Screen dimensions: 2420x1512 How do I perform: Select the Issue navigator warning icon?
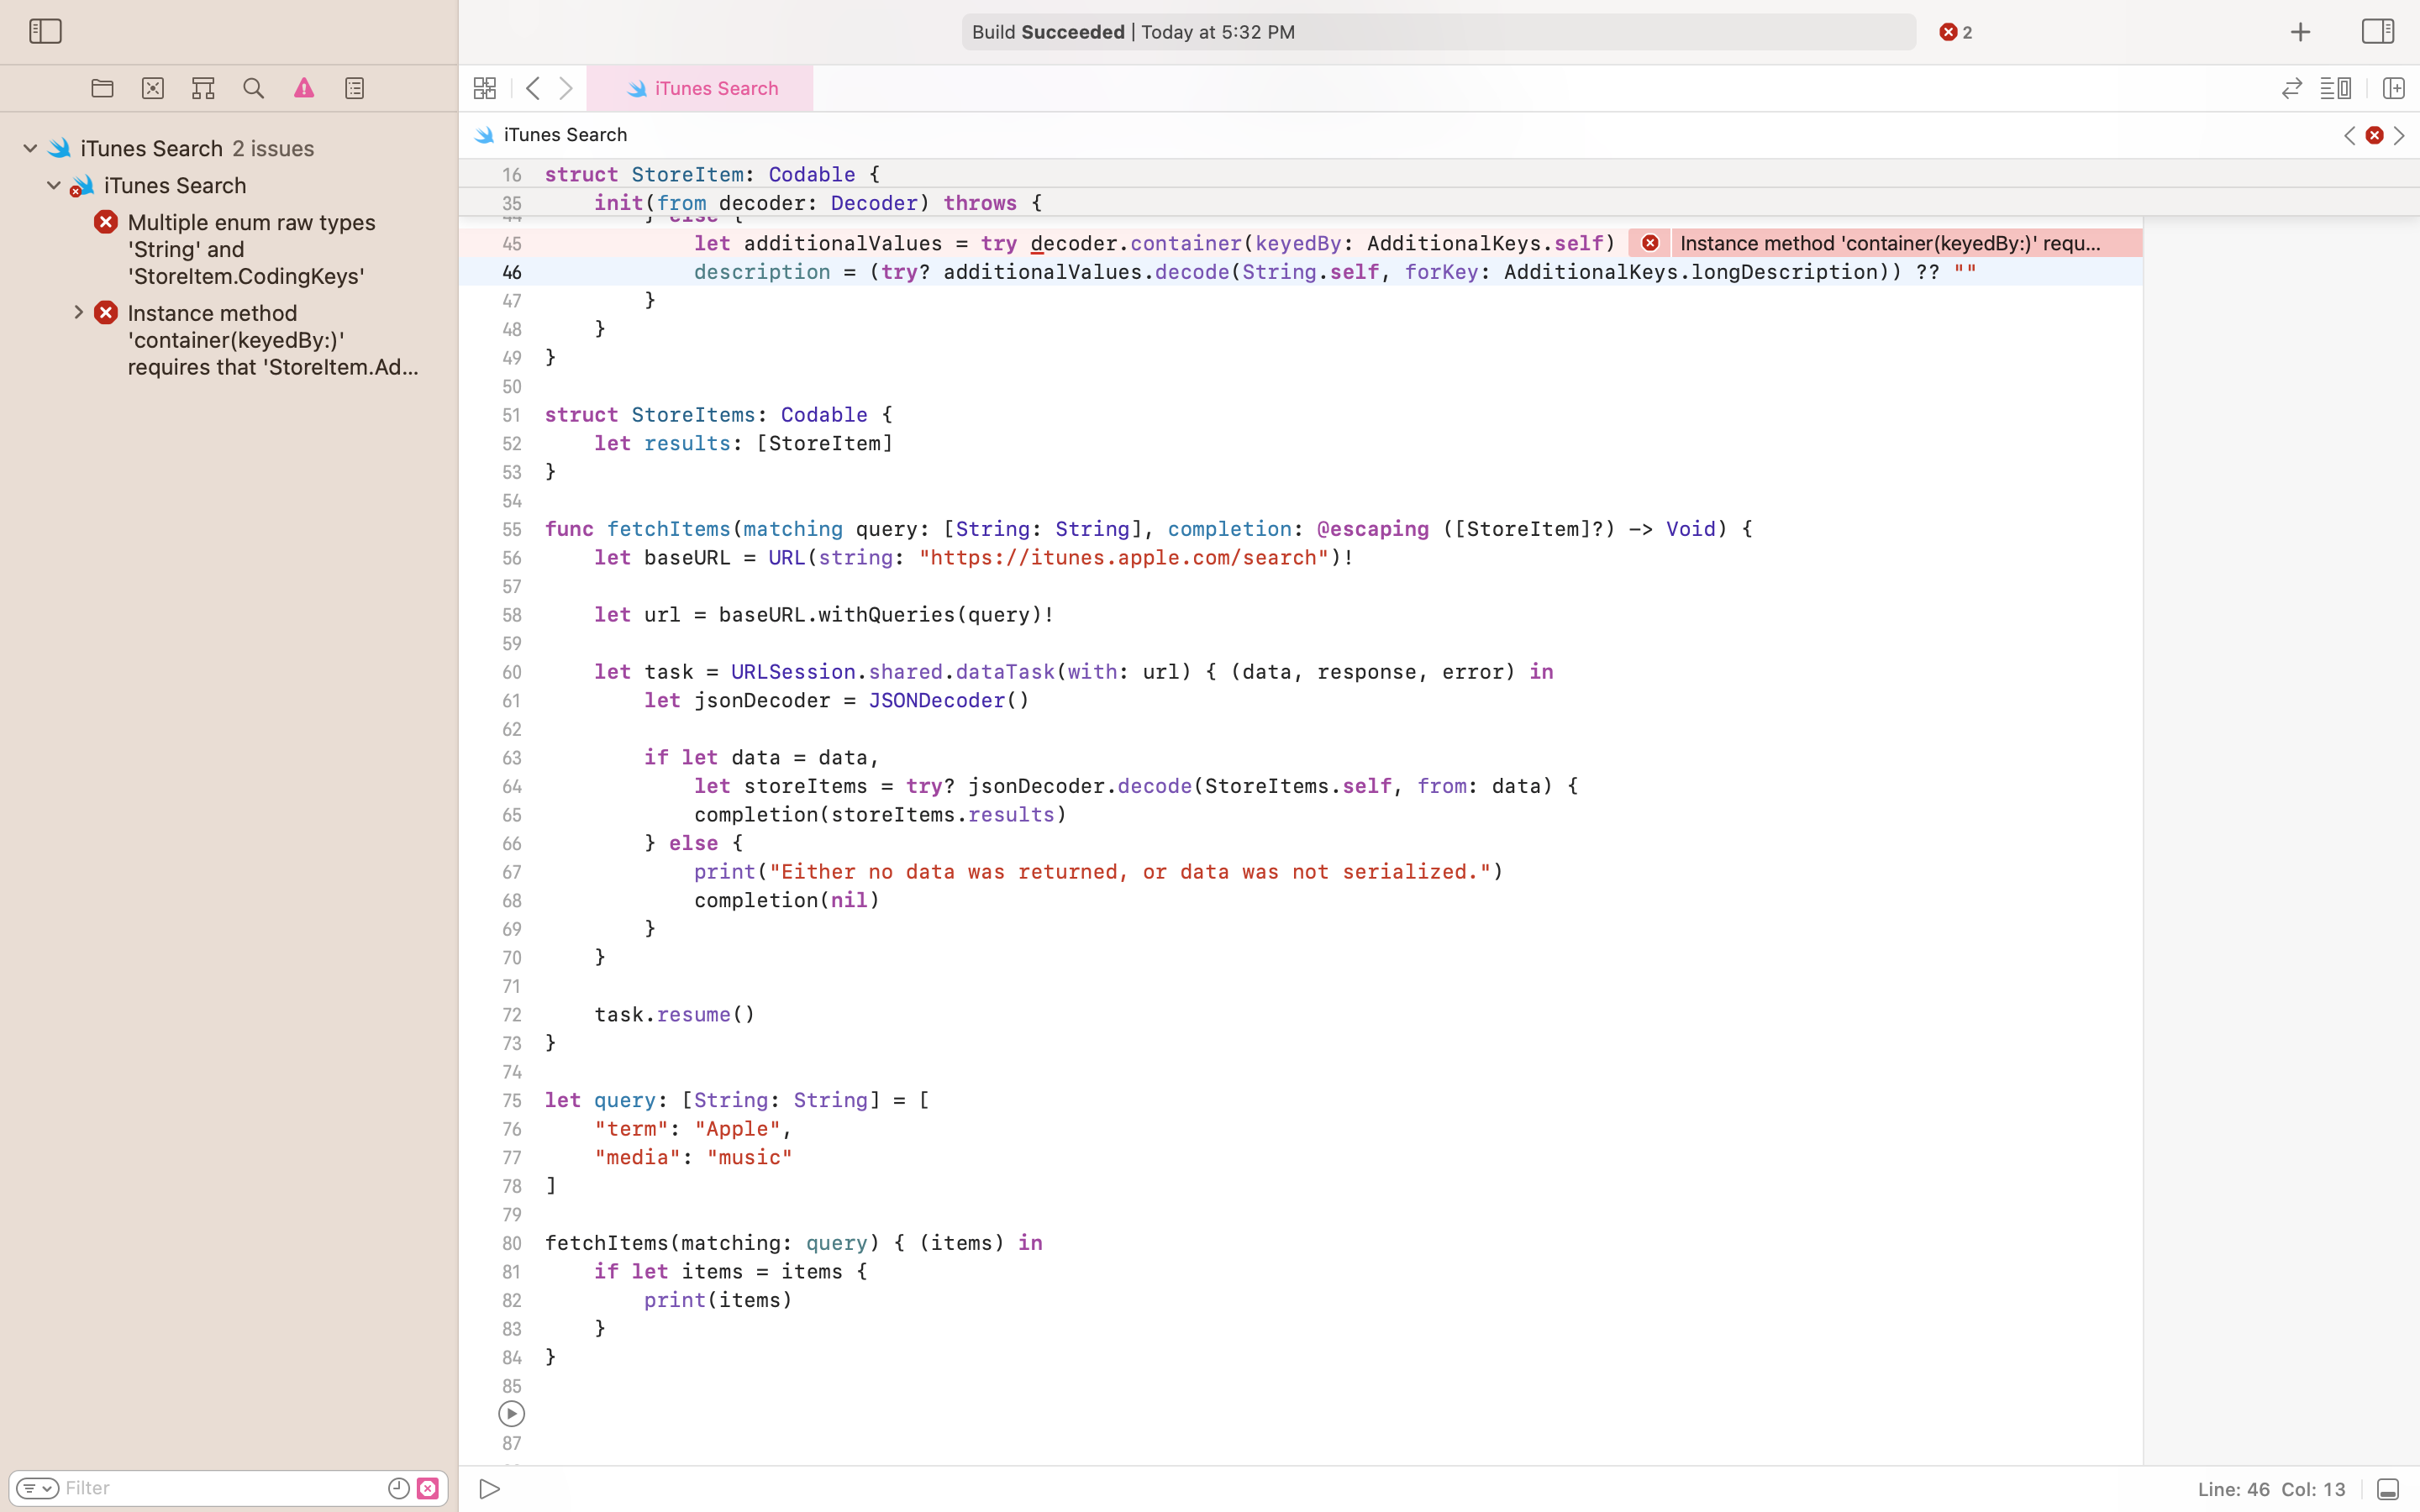304,88
